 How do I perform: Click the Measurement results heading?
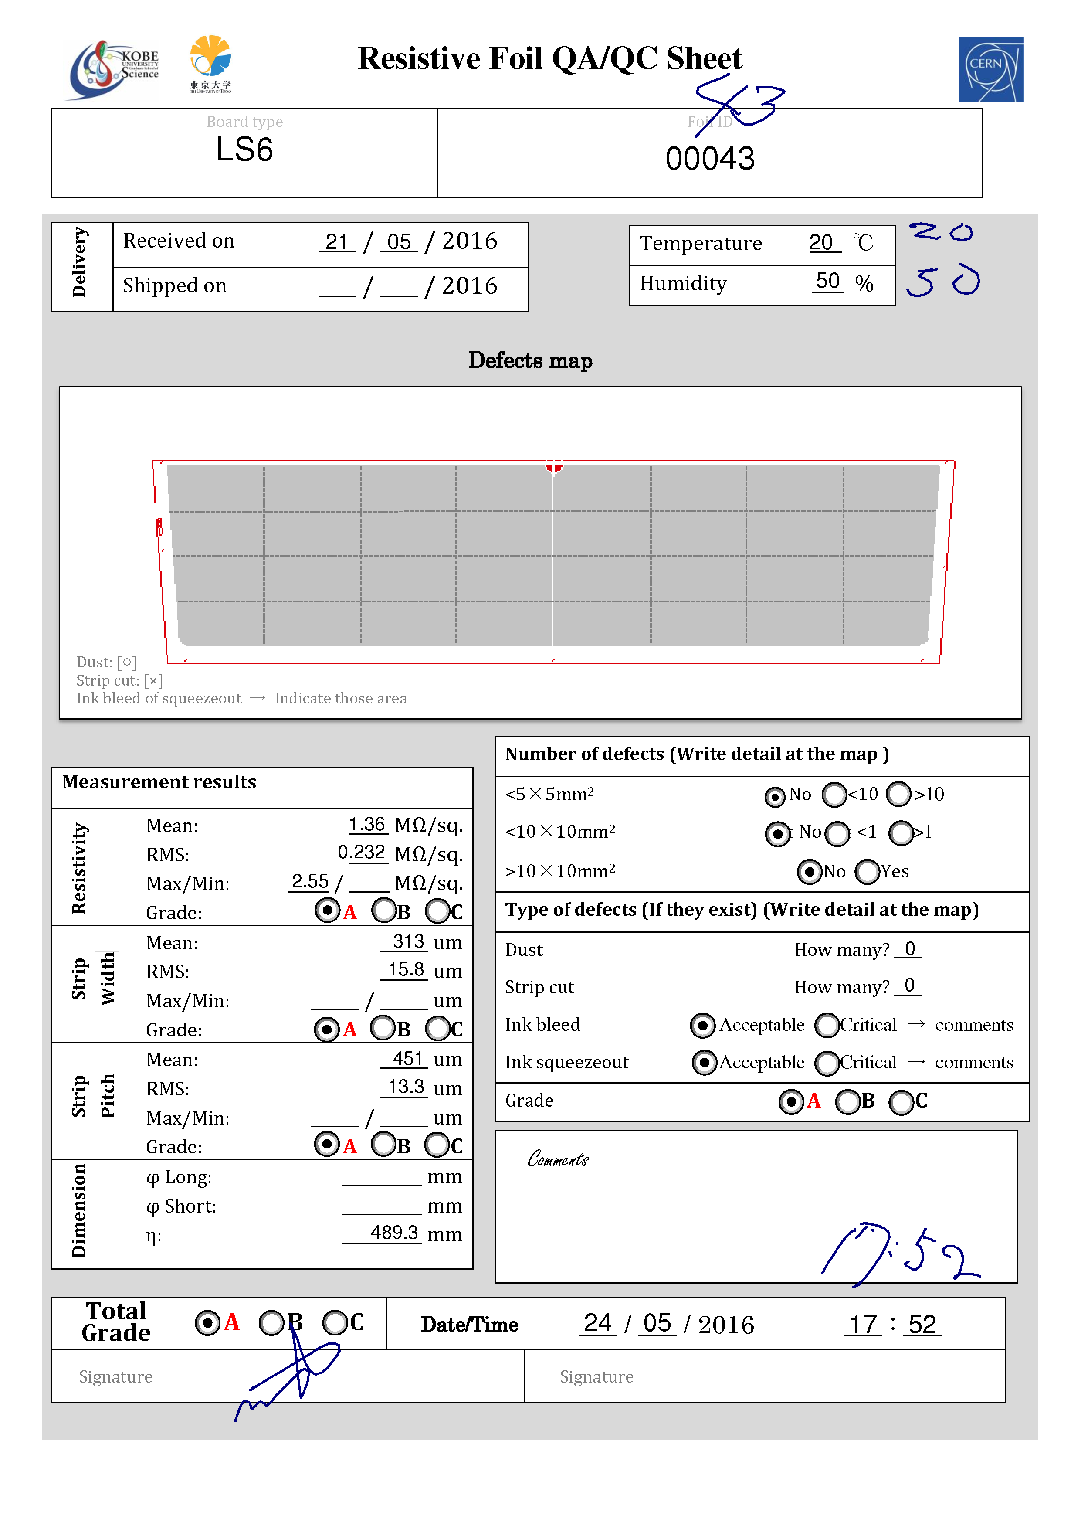tap(159, 782)
